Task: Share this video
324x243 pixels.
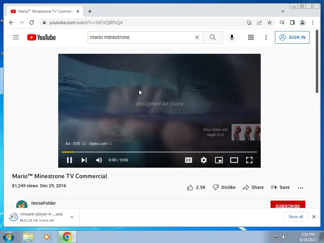Action: click(x=253, y=187)
